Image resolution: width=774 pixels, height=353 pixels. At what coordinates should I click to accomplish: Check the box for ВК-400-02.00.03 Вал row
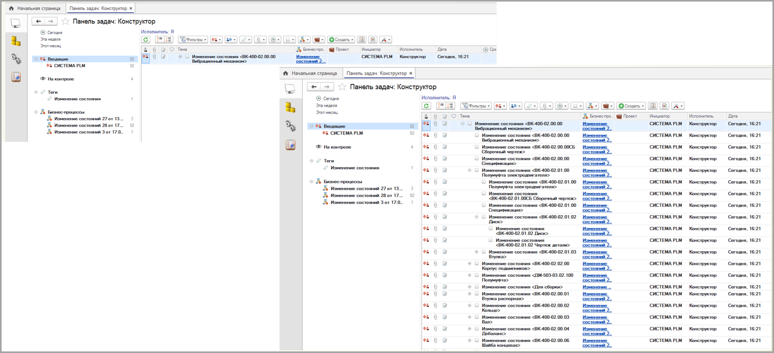(x=477, y=317)
